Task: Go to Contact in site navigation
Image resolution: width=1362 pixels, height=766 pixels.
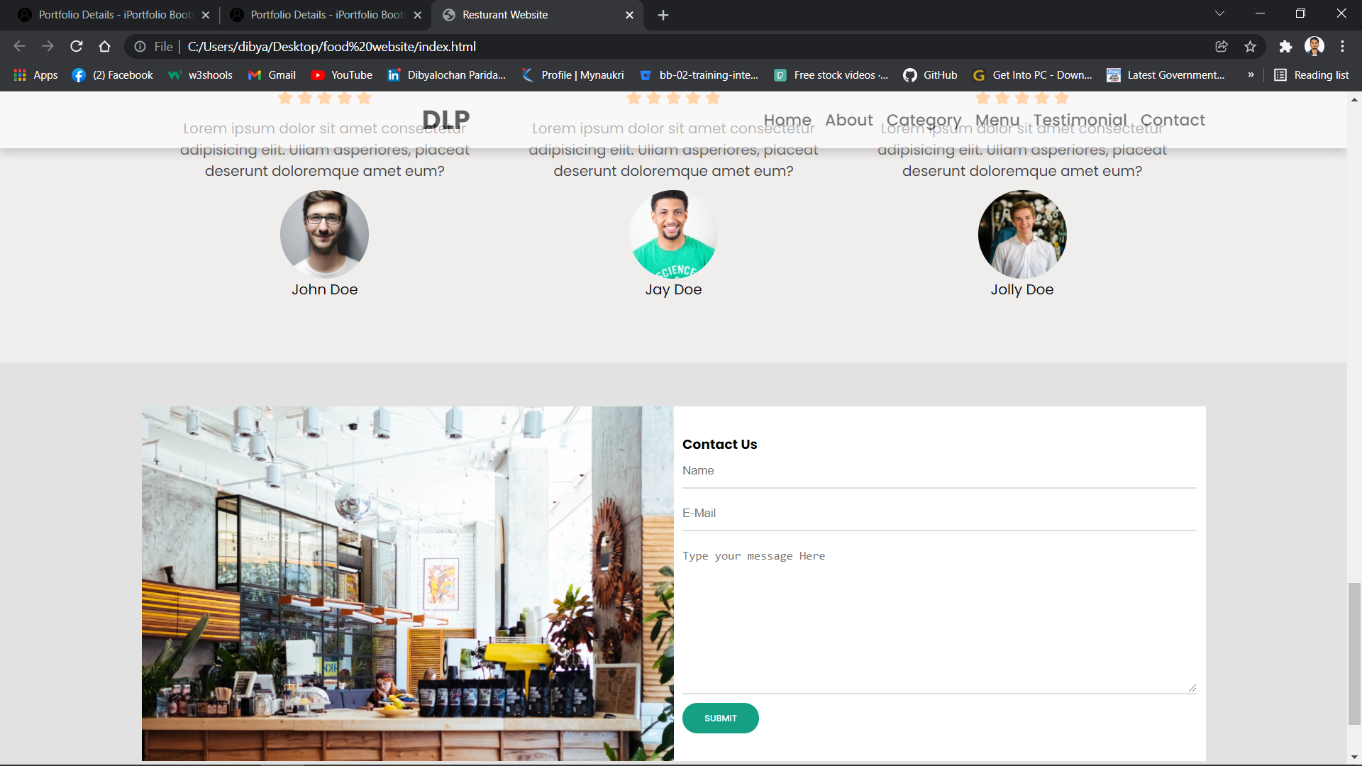Action: (x=1173, y=121)
